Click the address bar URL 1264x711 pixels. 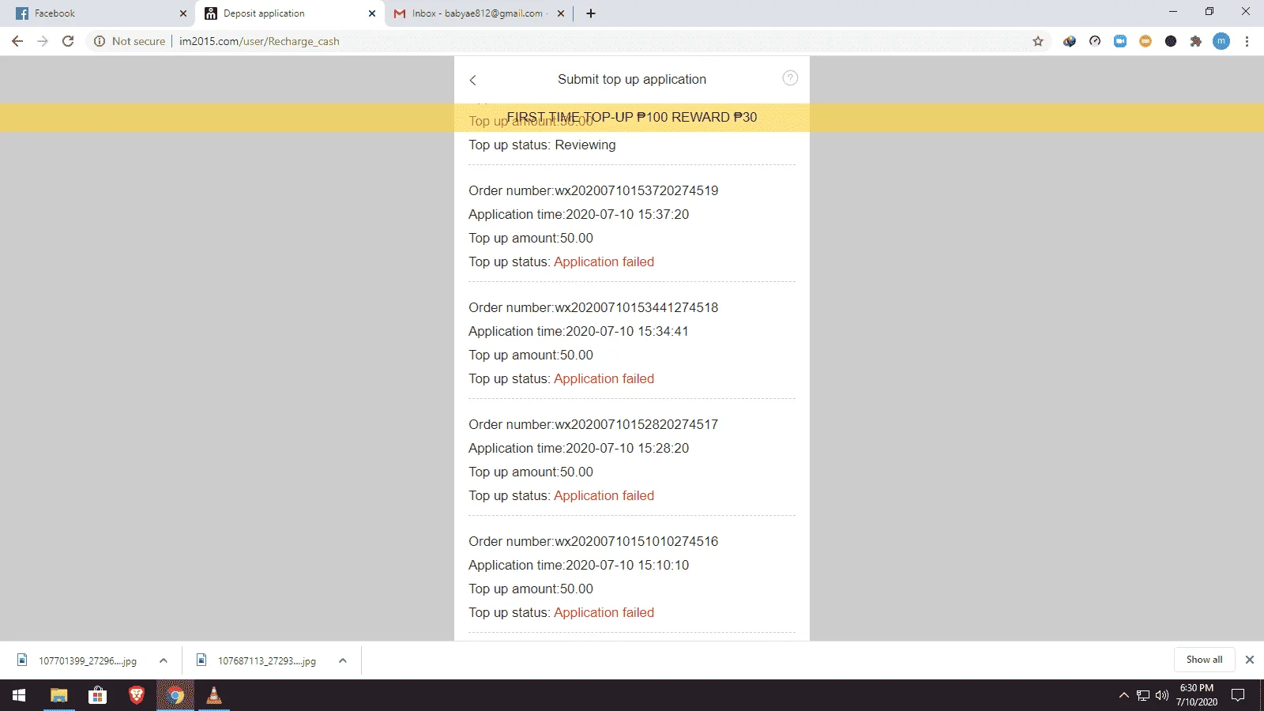pyautogui.click(x=259, y=41)
